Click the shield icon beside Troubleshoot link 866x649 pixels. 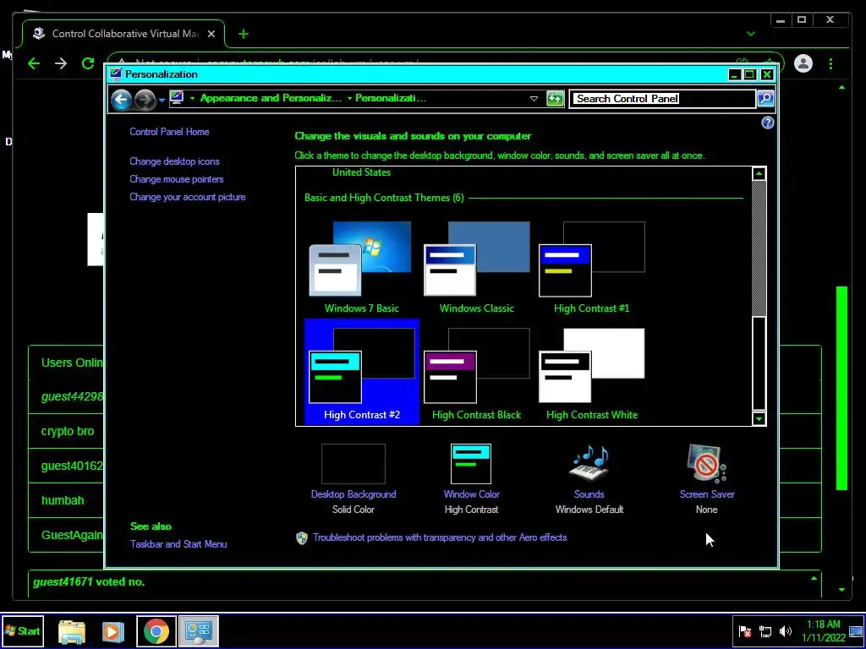pos(302,538)
